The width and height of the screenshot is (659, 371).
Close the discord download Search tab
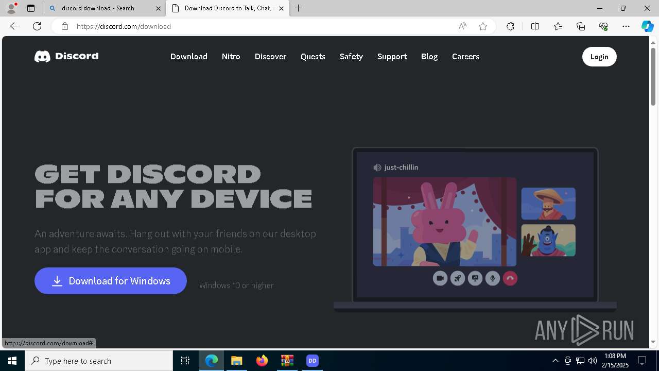(158, 8)
